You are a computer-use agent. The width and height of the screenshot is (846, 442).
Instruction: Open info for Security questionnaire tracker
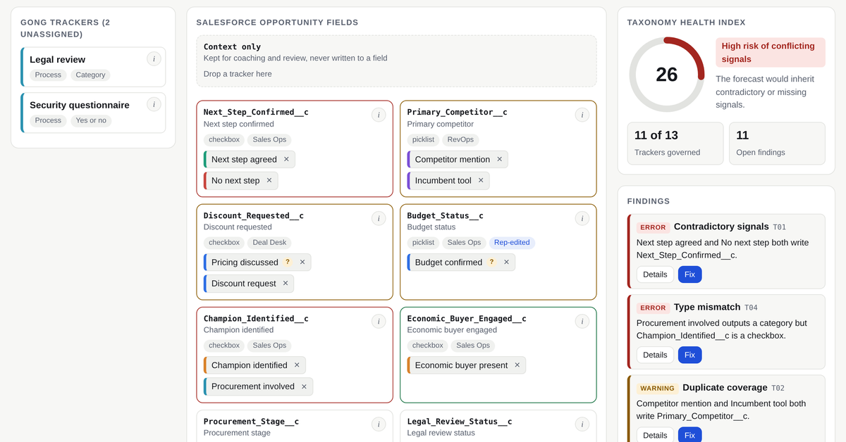(x=154, y=104)
